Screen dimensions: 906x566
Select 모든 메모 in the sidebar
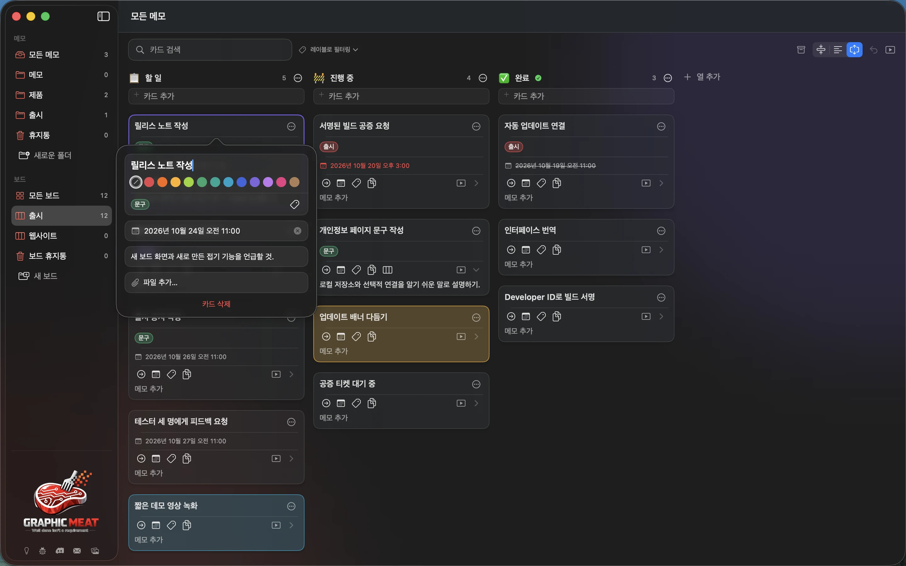[62, 55]
